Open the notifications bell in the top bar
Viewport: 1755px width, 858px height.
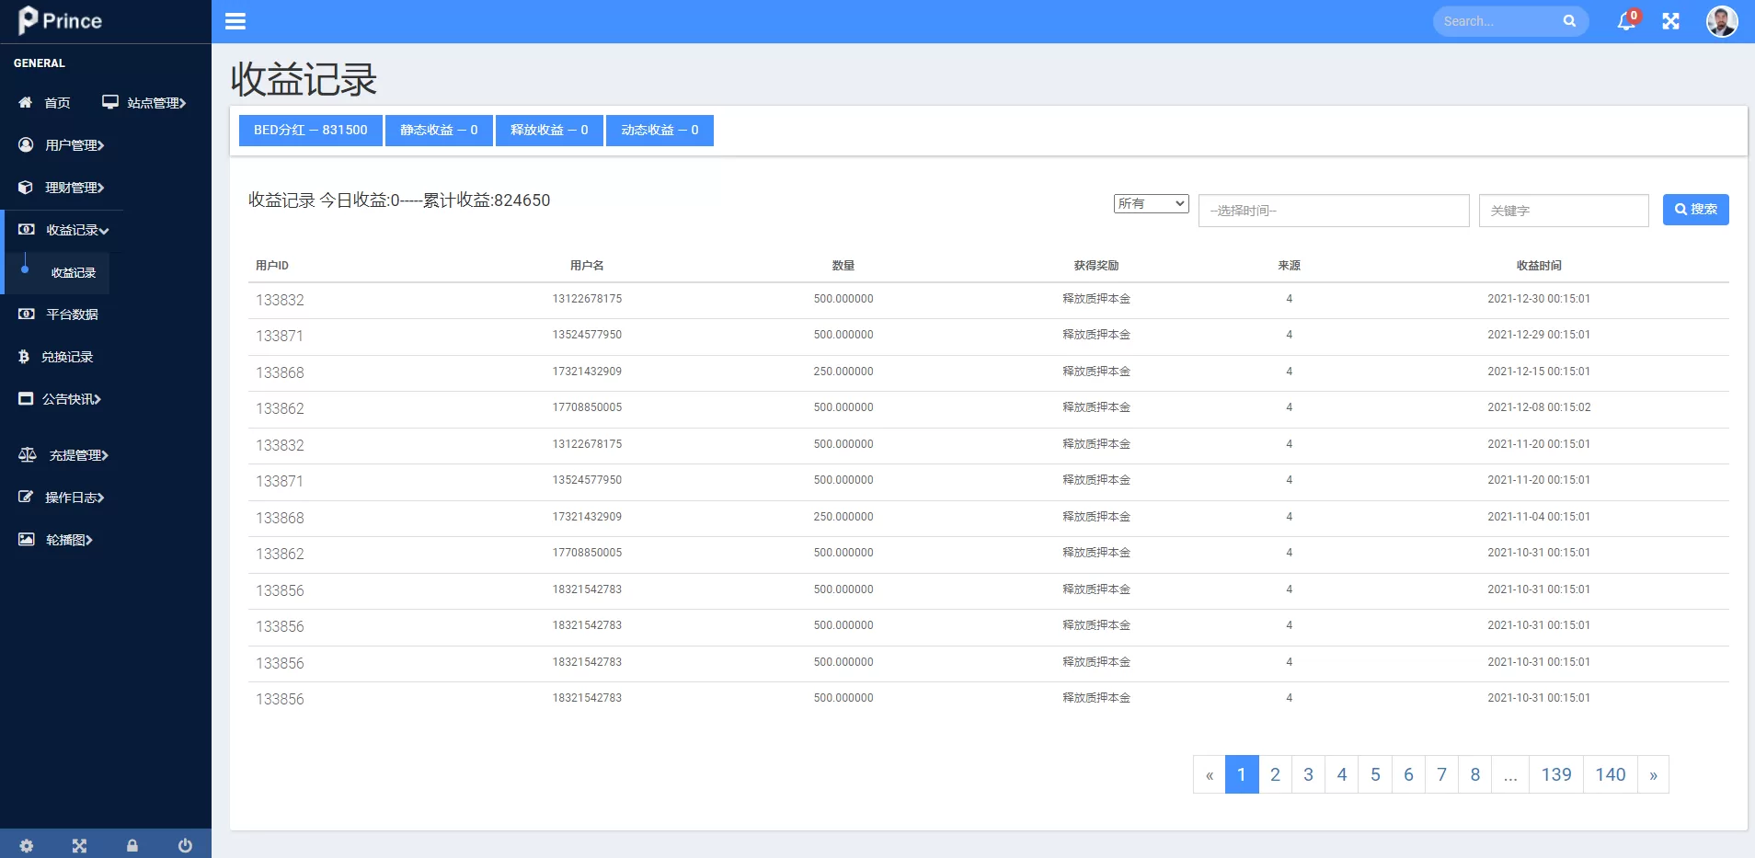[1626, 20]
